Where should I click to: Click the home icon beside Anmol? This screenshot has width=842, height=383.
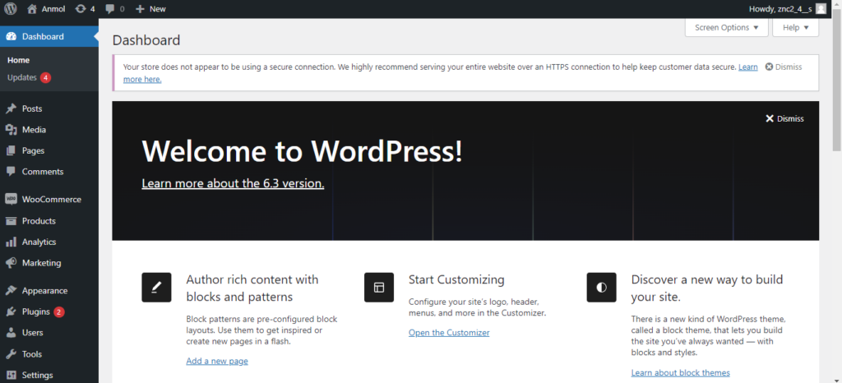click(x=32, y=8)
